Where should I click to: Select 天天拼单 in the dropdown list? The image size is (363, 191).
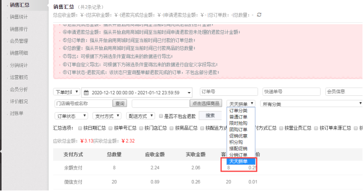point(241,161)
